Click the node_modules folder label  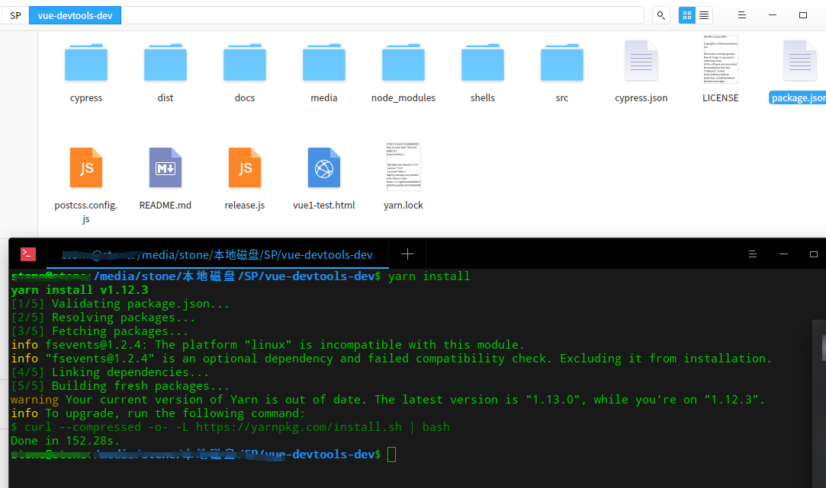pos(403,97)
